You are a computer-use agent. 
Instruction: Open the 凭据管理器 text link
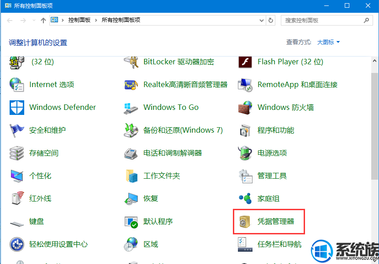[276, 221]
